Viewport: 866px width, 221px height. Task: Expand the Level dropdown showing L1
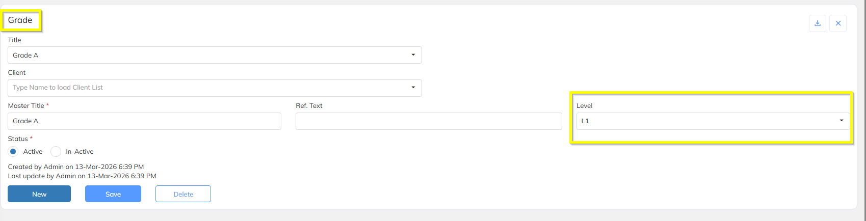point(841,121)
